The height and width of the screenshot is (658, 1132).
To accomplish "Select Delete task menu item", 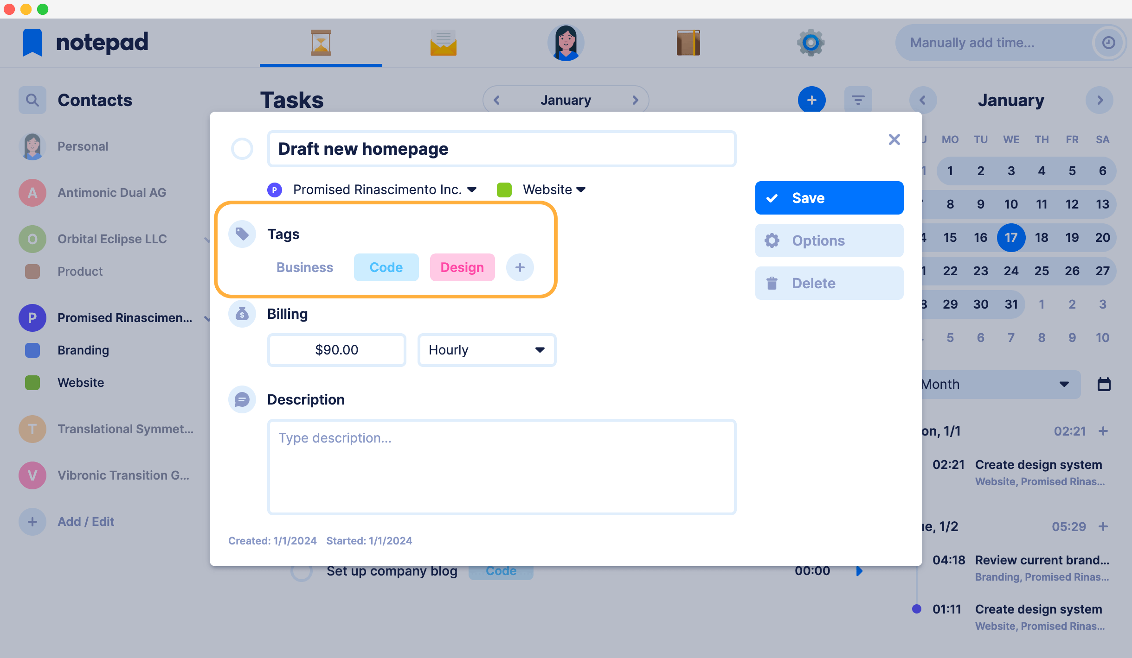I will click(x=829, y=283).
